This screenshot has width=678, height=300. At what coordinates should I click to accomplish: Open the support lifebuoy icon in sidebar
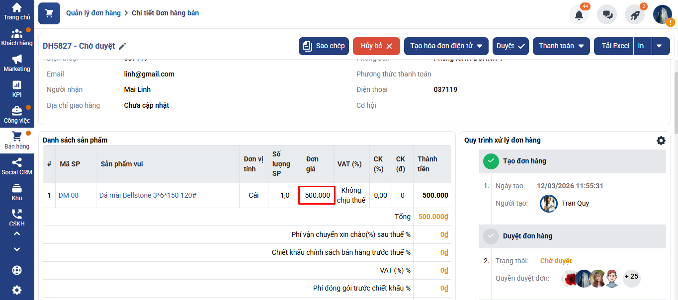tap(17, 270)
